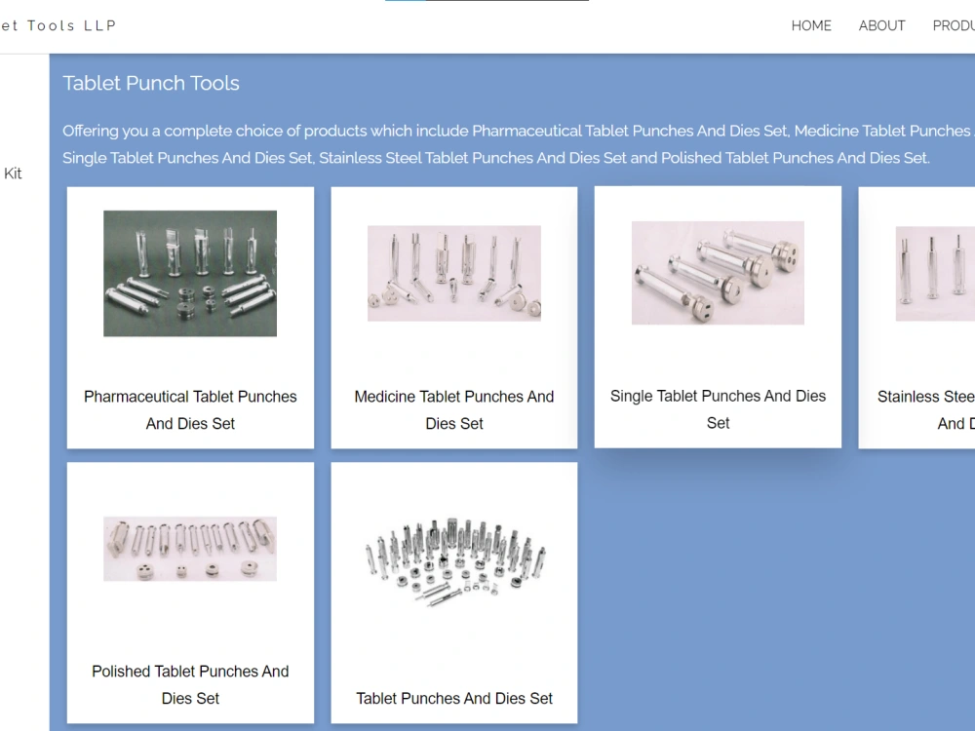Open the Polished Tablet Punches And Dies Set title
The width and height of the screenshot is (975, 731).
coord(190,684)
